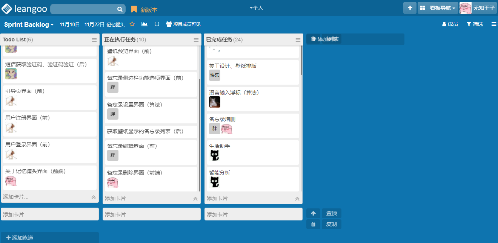Click pig avatar on 关于记忆罐头界面 card
The width and height of the screenshot is (498, 243).
click(11, 181)
